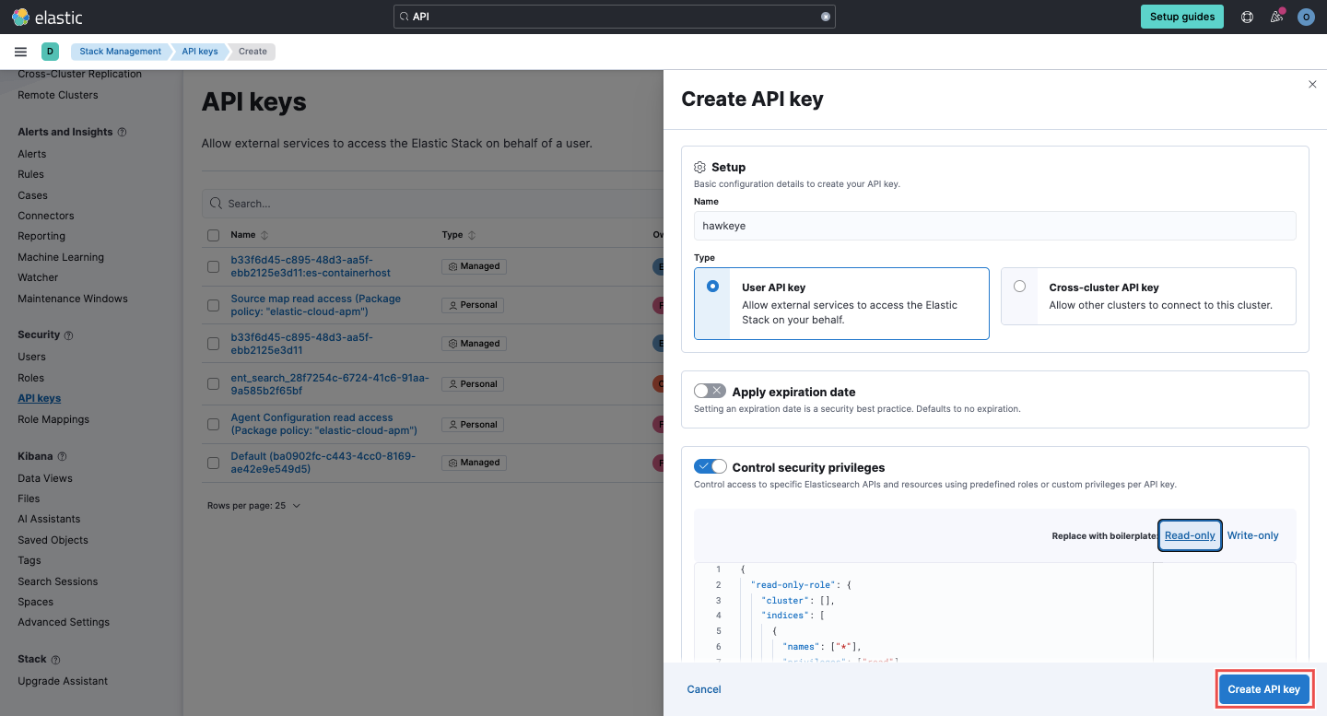Check the select-all checkbox in the table header
The height and width of the screenshot is (716, 1327).
click(x=213, y=235)
